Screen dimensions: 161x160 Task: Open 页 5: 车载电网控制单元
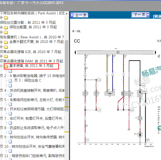click(32, 100)
